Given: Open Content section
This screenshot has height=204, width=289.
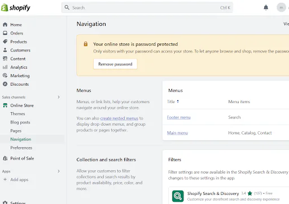Looking at the screenshot, I should coord(18,59).
